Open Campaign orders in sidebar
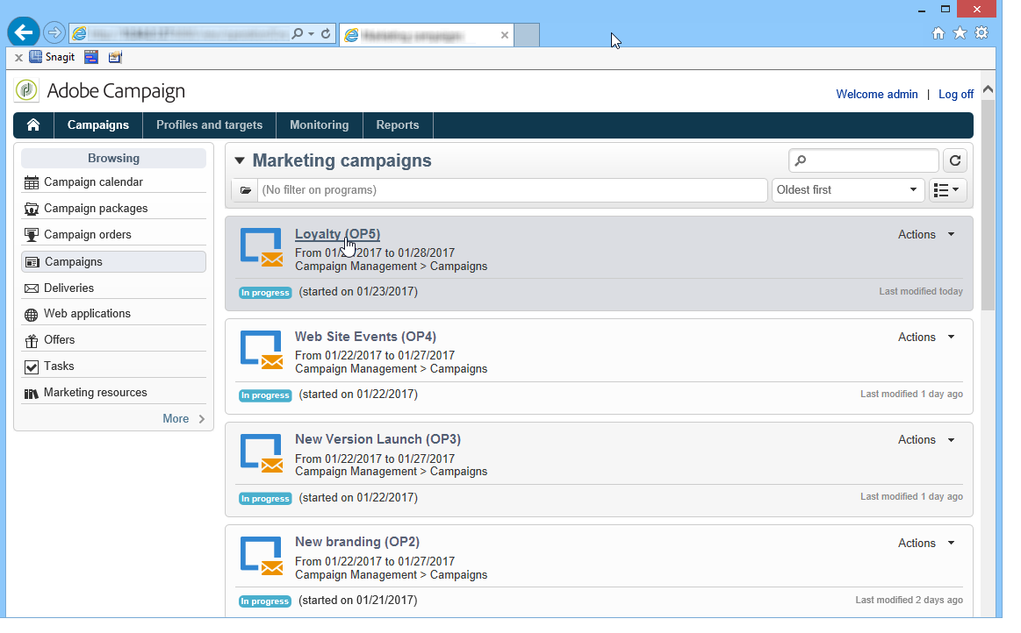Screen dimensions: 1021x633 113,234
